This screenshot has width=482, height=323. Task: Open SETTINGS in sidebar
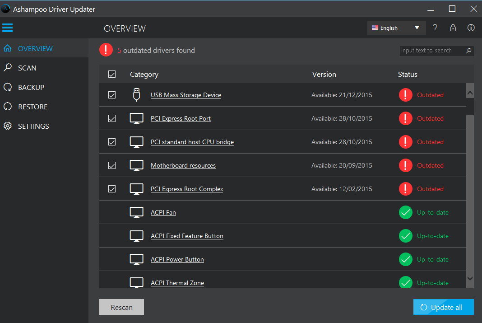tap(44, 126)
